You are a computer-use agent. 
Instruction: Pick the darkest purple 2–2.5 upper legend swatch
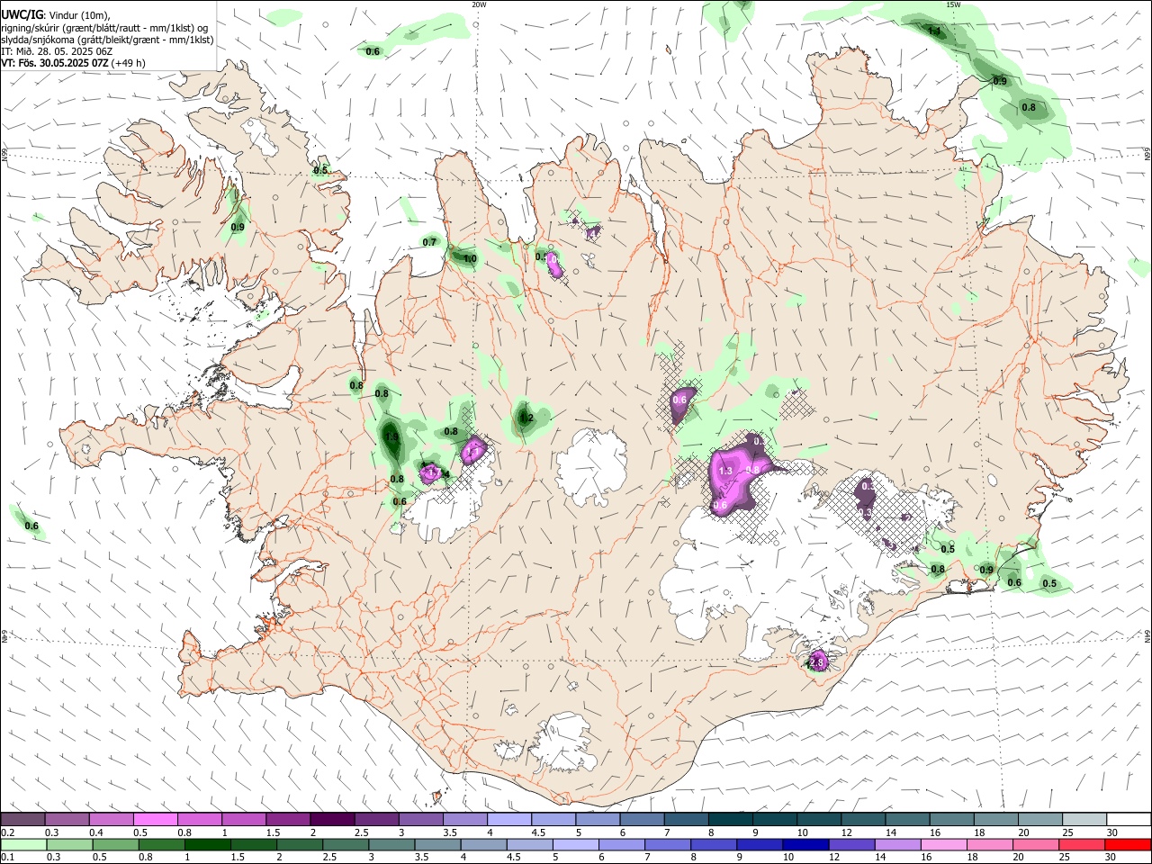(332, 819)
